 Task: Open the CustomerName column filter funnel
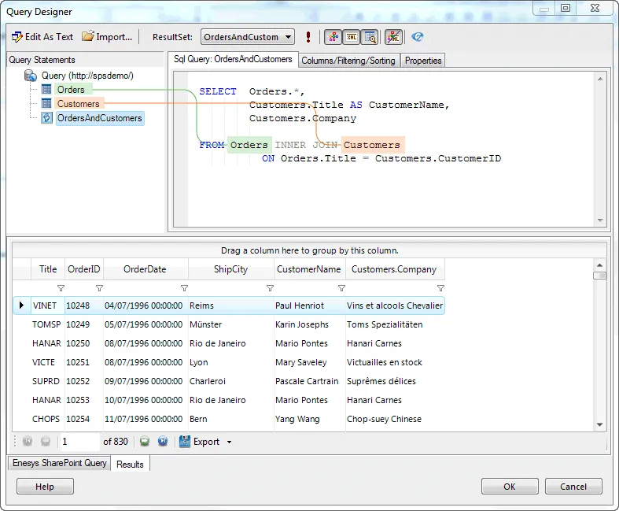pyautogui.click(x=342, y=288)
